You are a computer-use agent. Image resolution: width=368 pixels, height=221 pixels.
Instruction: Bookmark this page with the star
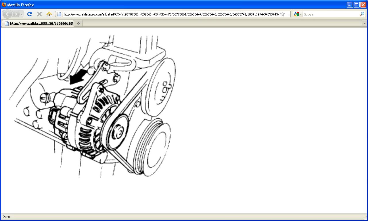[282, 14]
